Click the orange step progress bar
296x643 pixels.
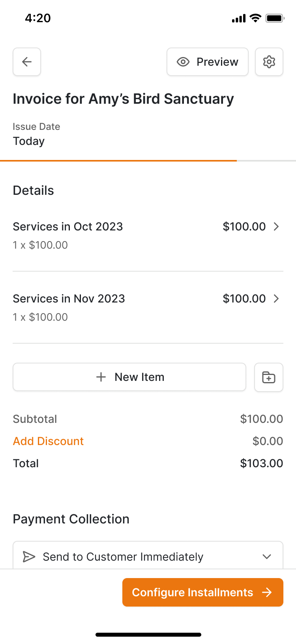(118, 161)
